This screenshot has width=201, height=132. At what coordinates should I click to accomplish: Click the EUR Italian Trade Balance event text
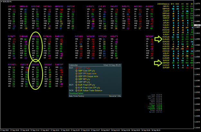[x=90, y=90]
